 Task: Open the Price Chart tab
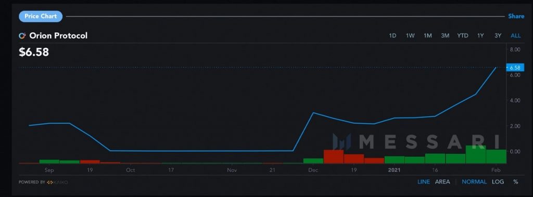tap(41, 16)
